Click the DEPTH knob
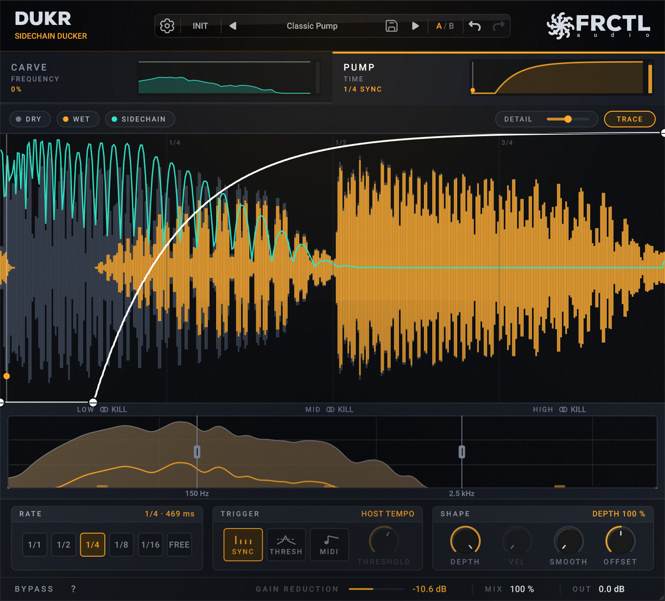 point(465,540)
